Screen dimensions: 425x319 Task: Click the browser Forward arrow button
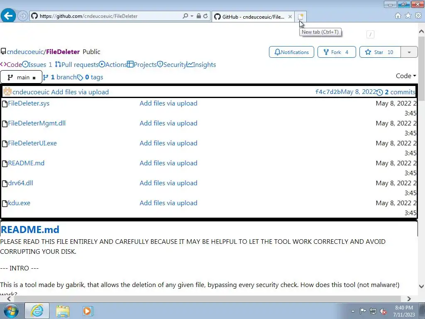[22, 16]
